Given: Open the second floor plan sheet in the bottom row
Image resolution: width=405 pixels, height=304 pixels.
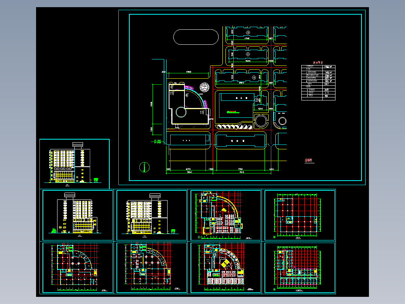Looking at the screenshot, I should [x=152, y=268].
